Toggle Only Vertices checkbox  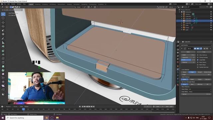(x=198, y=55)
